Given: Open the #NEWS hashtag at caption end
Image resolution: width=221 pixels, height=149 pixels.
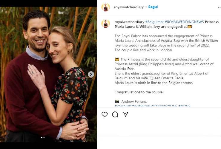Looking at the screenshot, I should 184,106.
